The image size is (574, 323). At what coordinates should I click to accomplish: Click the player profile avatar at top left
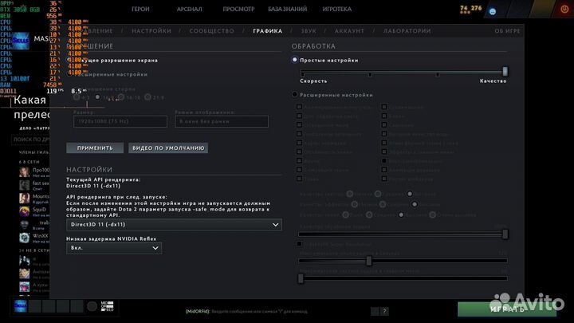click(21, 41)
